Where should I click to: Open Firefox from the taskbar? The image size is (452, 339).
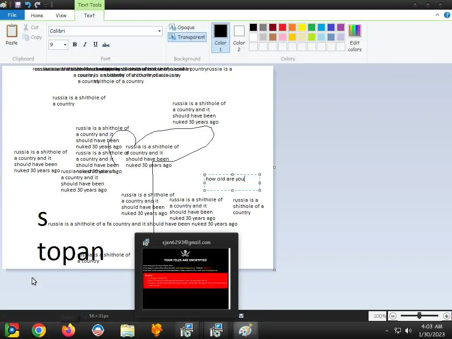pyautogui.click(x=68, y=330)
